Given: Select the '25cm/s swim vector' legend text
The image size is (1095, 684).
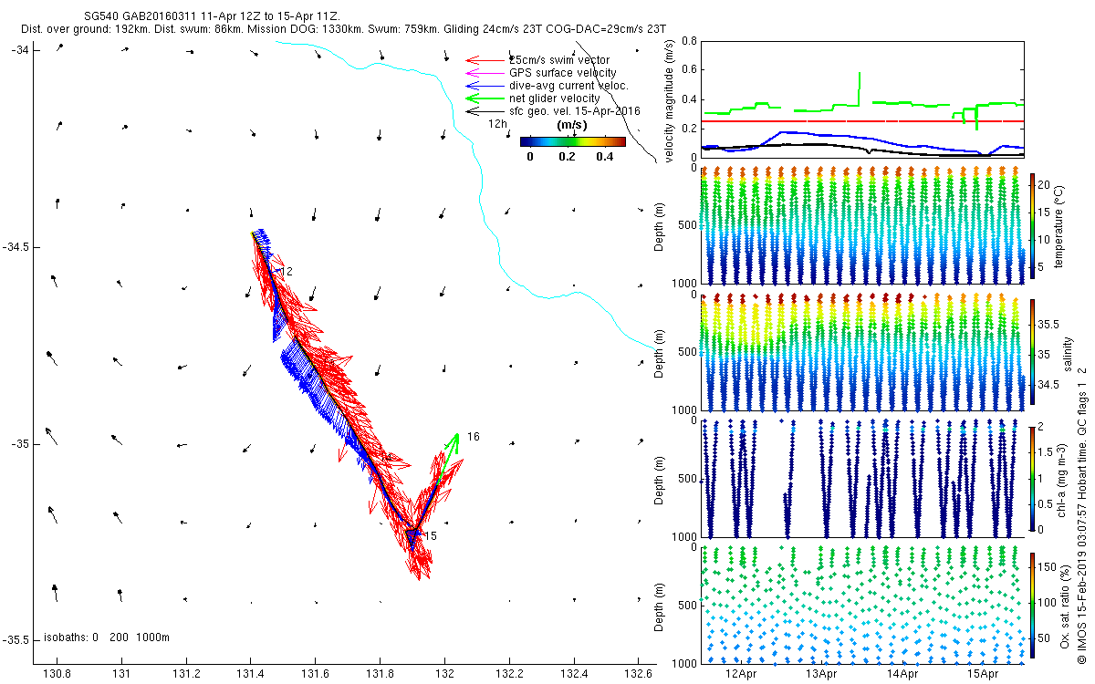Looking at the screenshot, I should coord(558,60).
